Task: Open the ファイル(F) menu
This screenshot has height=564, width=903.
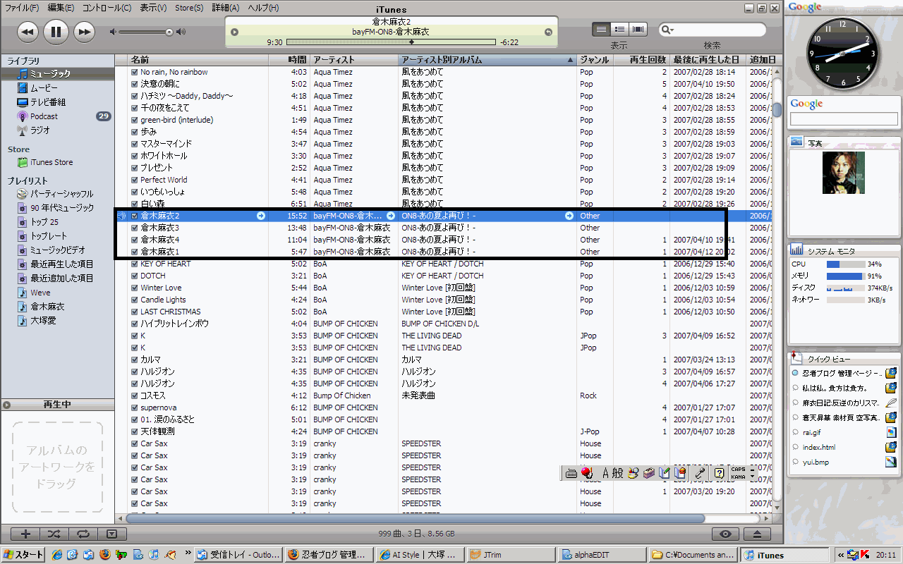Action: pyautogui.click(x=22, y=8)
